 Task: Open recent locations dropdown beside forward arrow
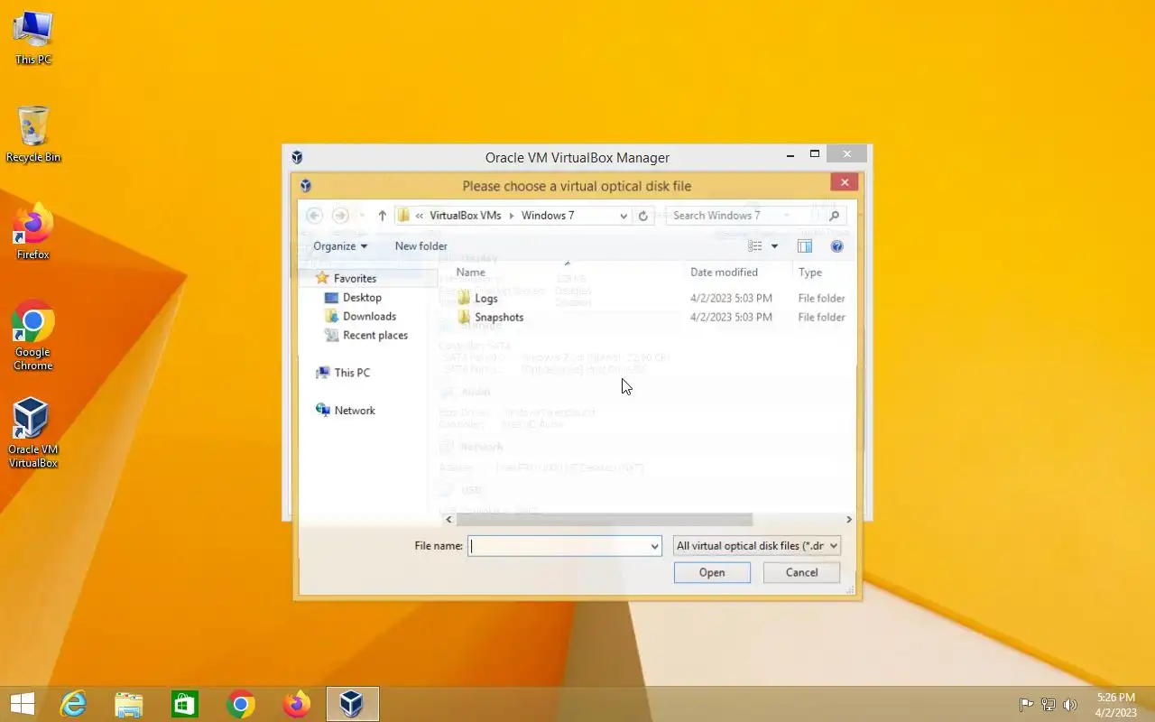[362, 216]
